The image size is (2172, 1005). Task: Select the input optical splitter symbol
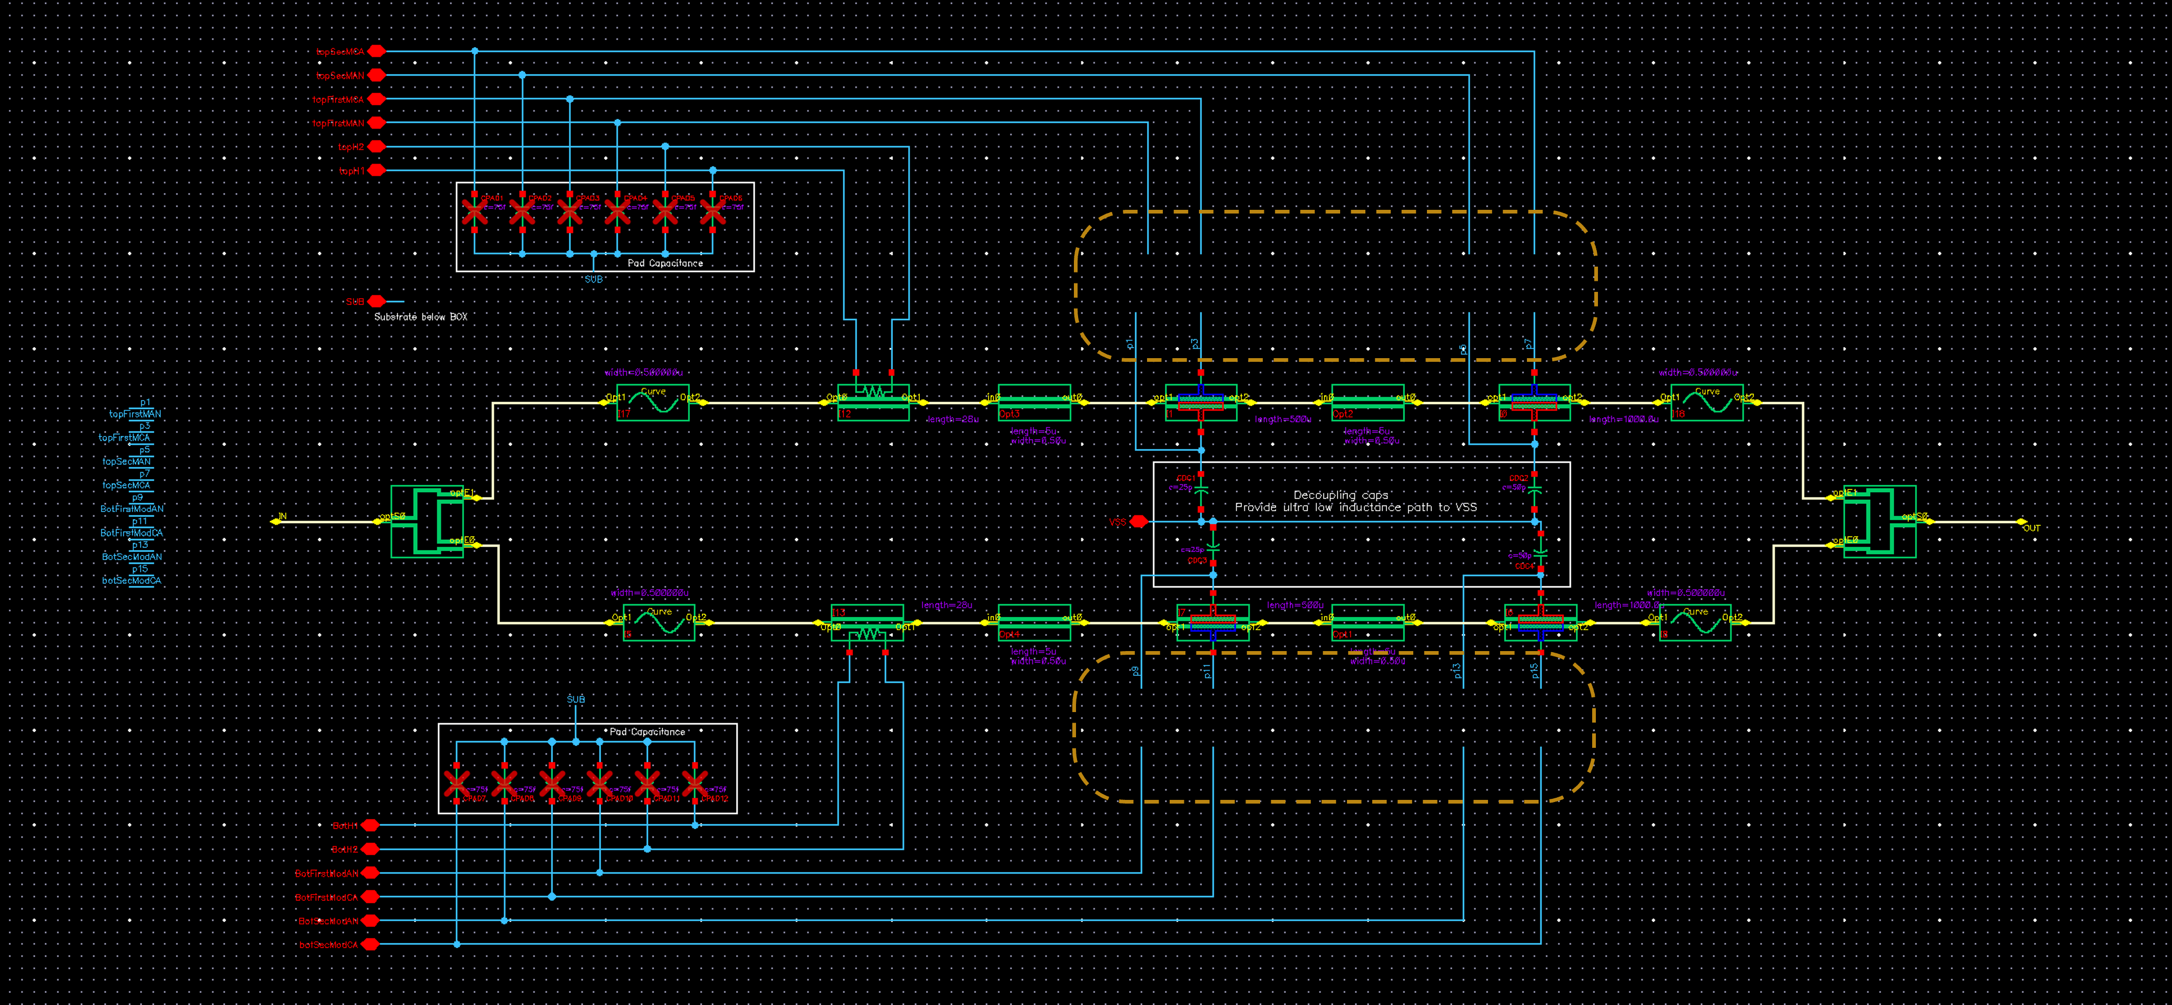click(427, 522)
